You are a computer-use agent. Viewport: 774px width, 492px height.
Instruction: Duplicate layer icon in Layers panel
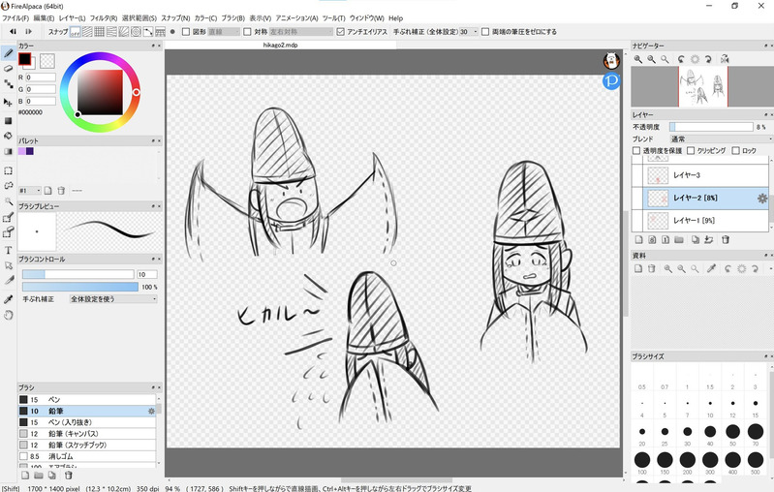(696, 240)
